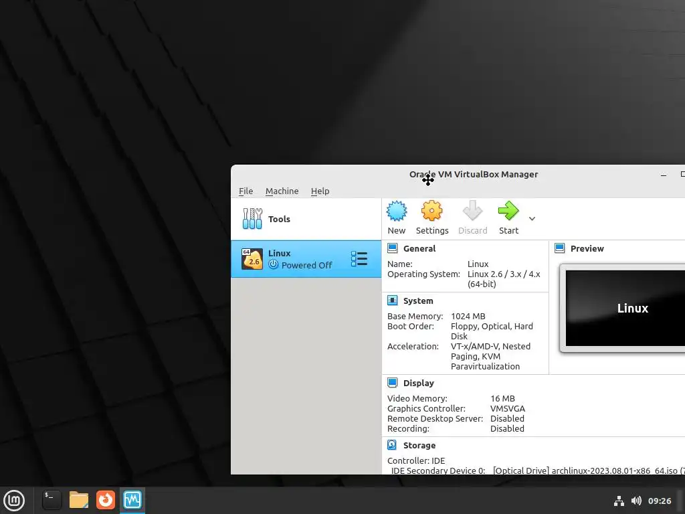This screenshot has height=514, width=685.
Task: Click the Preview header label
Action: click(587, 248)
